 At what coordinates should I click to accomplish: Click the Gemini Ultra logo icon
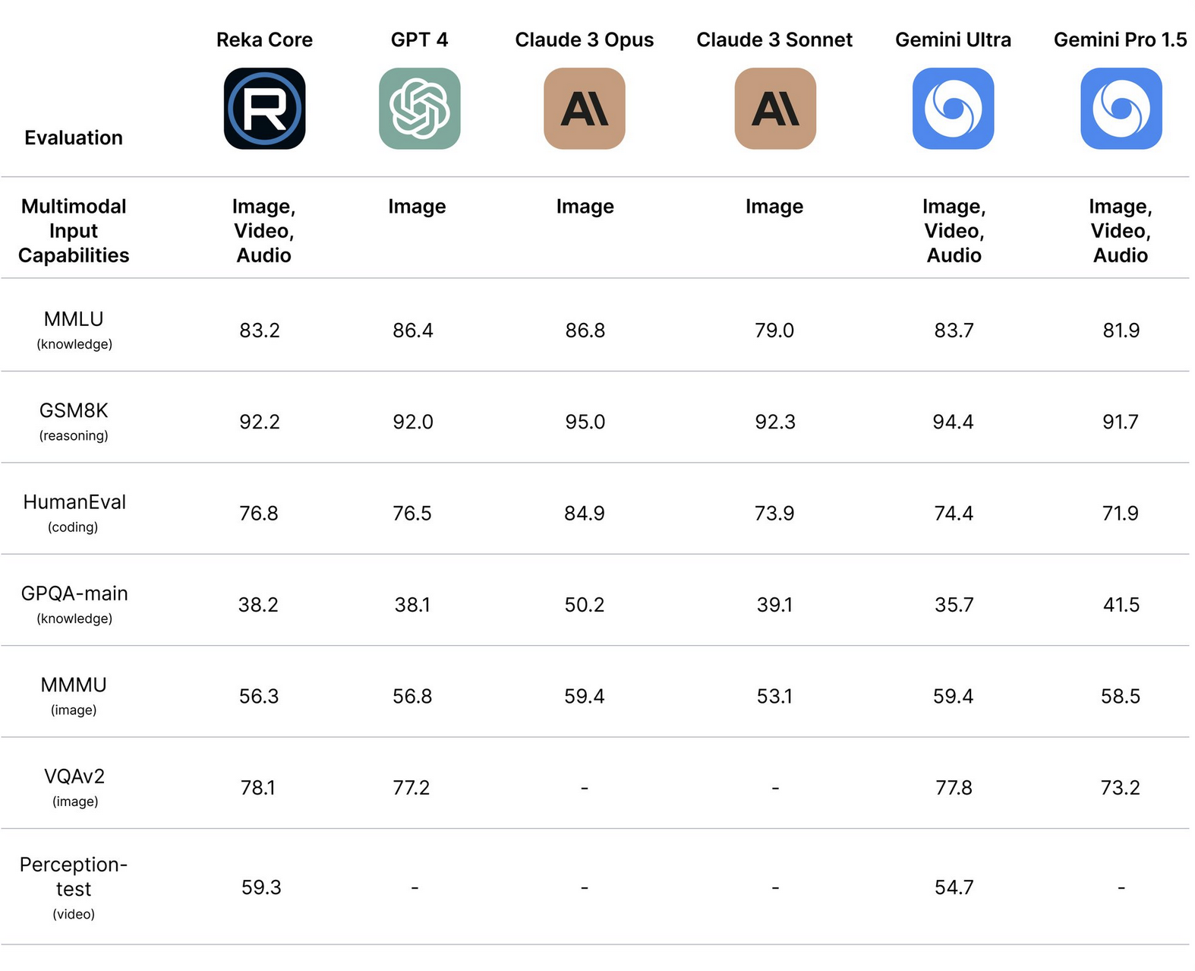pos(953,109)
